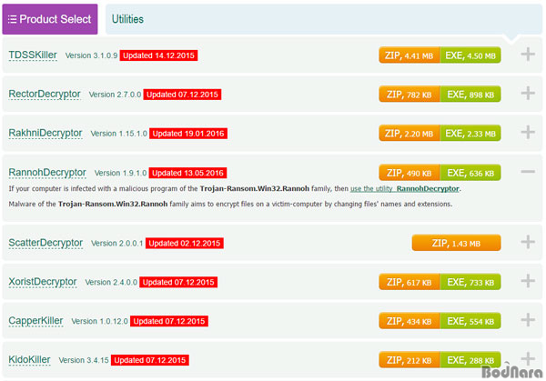The height and width of the screenshot is (381, 546).
Task: Open the Product Select menu
Action: (x=50, y=19)
